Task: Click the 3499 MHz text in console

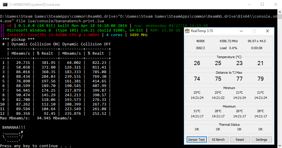Action: tap(138, 35)
